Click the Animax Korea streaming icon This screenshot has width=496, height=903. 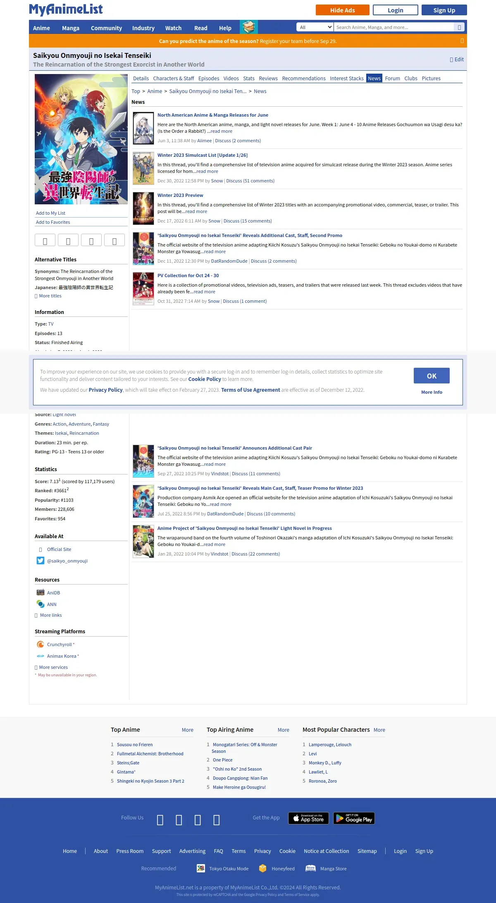[x=41, y=656]
